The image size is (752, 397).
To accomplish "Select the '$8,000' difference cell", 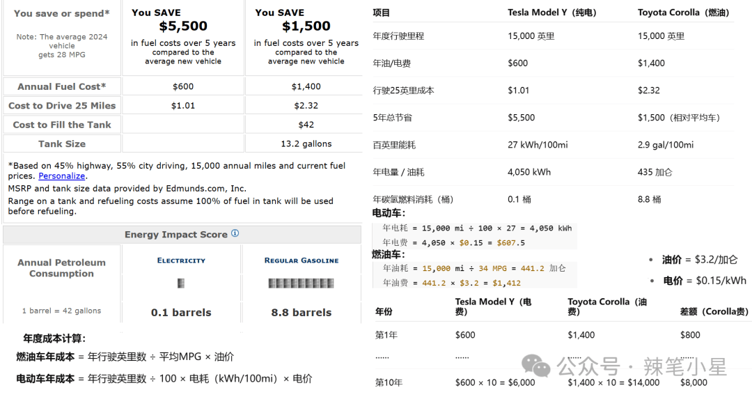I will pyautogui.click(x=694, y=382).
